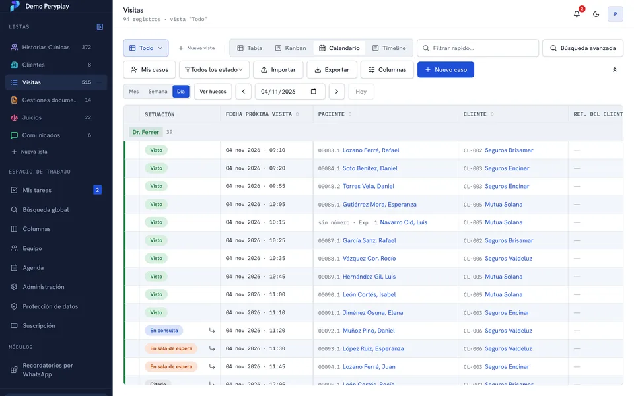Open Gestiones documentales list
Image resolution: width=634 pixels, height=396 pixels.
coord(56,100)
